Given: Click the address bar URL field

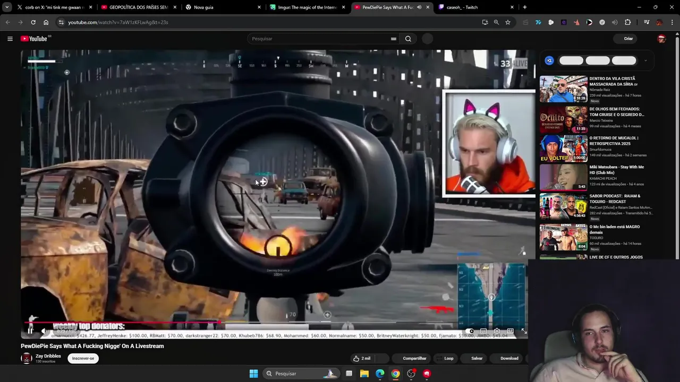Looking at the screenshot, I should coord(271,22).
